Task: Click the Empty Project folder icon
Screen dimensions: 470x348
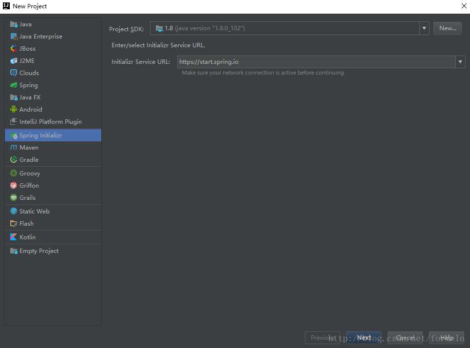Action: pos(14,251)
